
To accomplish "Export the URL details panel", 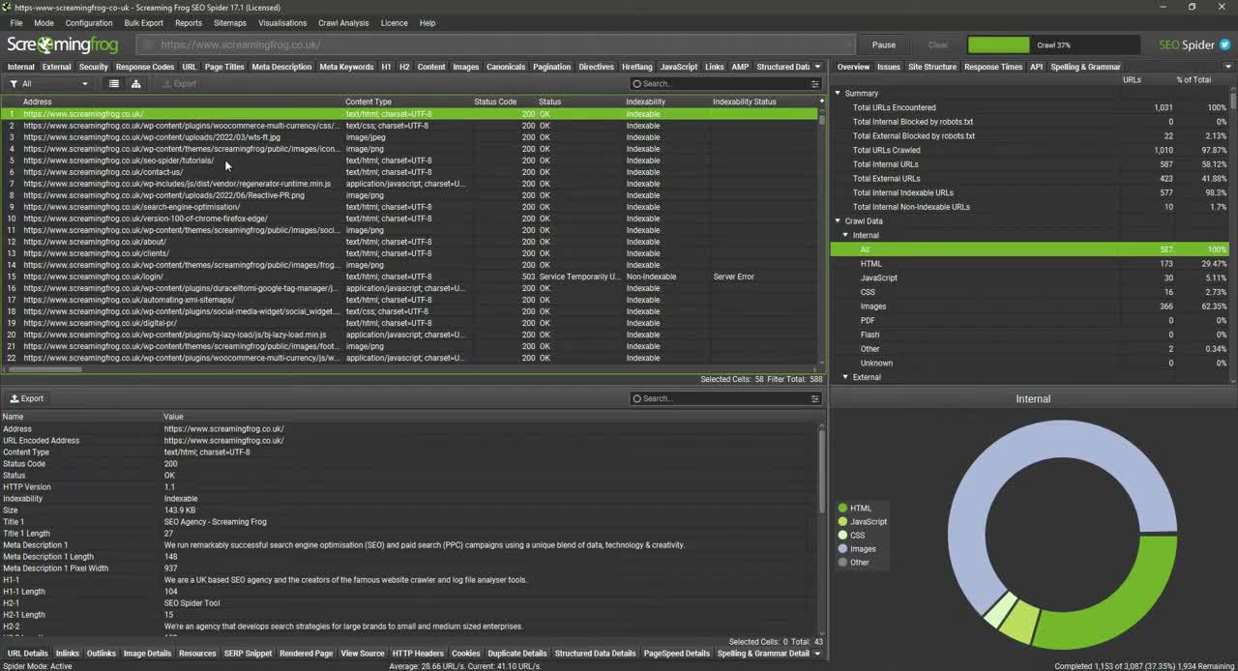I will pos(27,398).
